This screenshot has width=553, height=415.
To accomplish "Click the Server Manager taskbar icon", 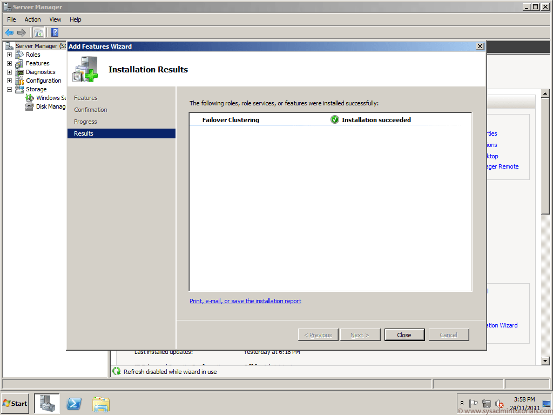I will click(x=46, y=404).
